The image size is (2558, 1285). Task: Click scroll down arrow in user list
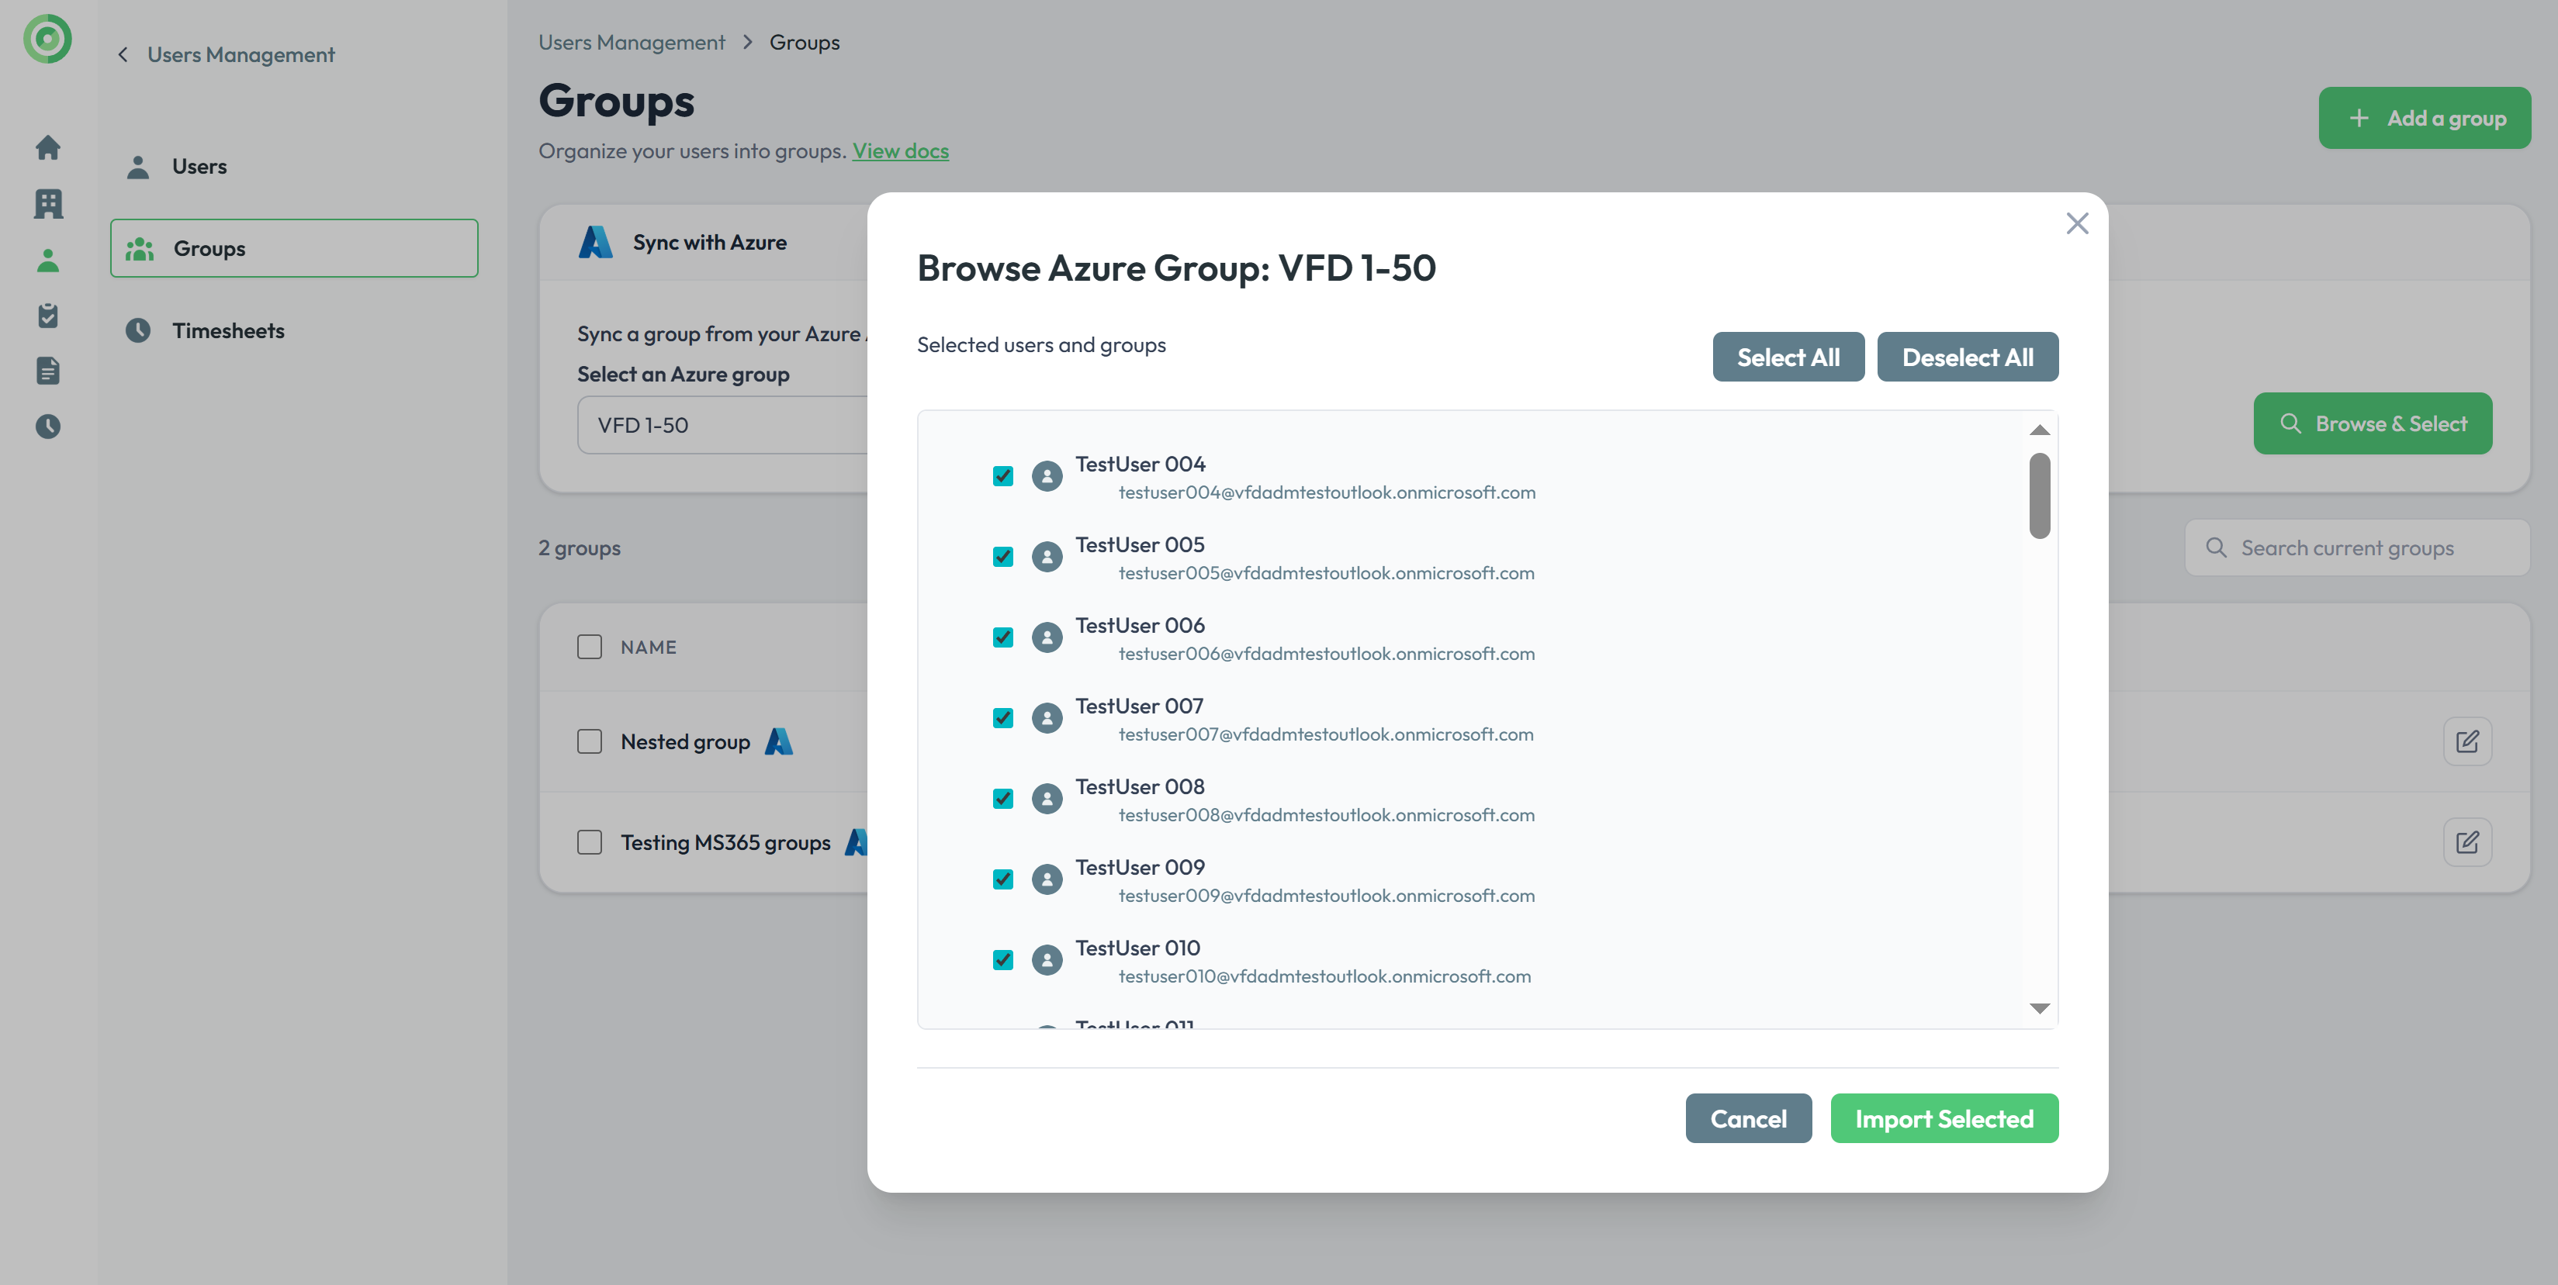click(2040, 1008)
